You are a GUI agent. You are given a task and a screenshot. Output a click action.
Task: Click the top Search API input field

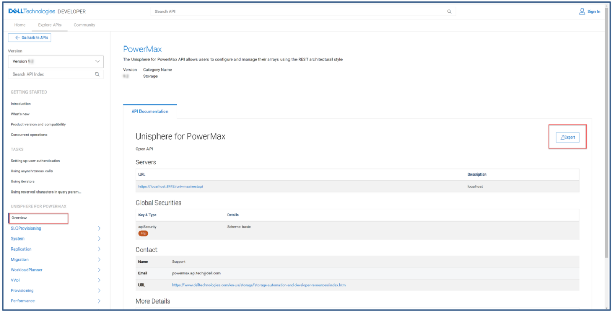coord(297,12)
